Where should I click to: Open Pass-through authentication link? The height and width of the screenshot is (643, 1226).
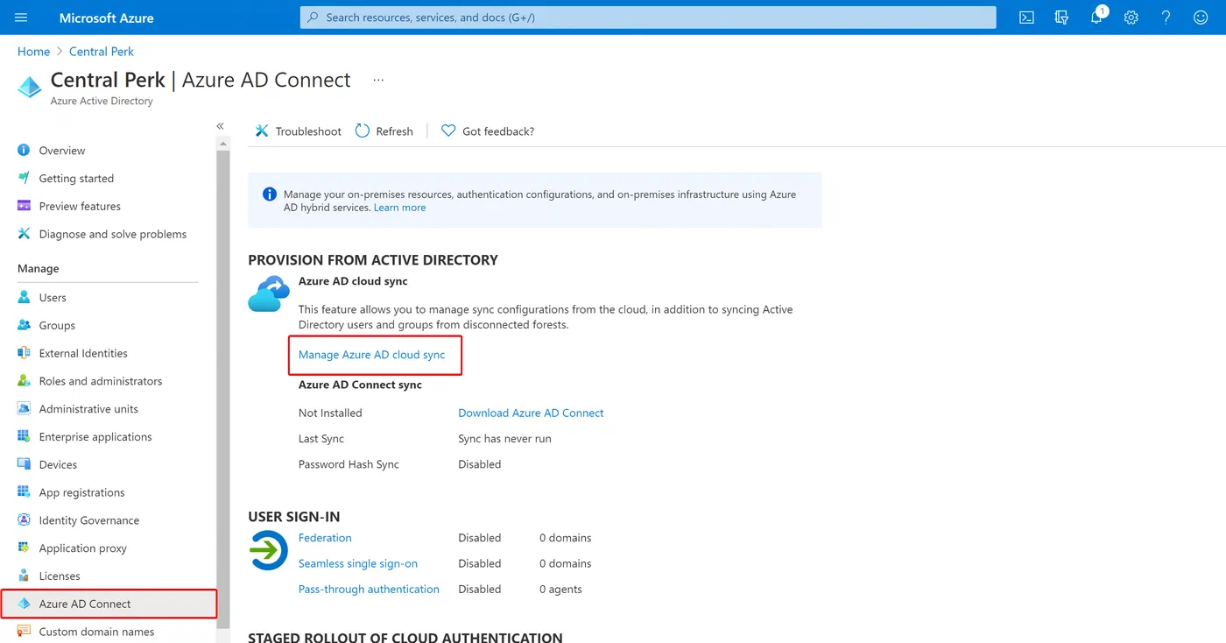[x=369, y=590]
